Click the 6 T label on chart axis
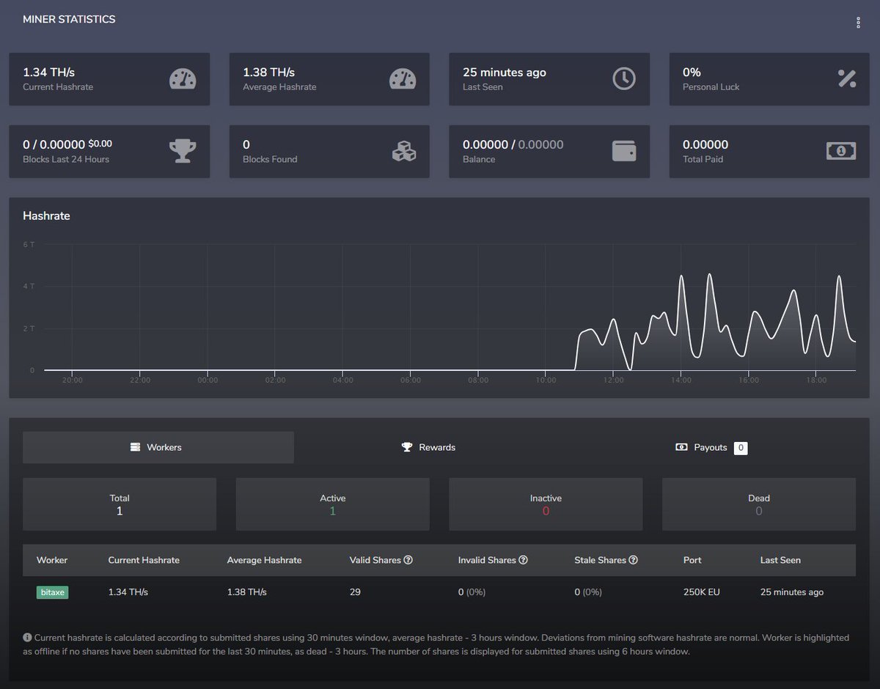The width and height of the screenshot is (880, 689). point(29,244)
